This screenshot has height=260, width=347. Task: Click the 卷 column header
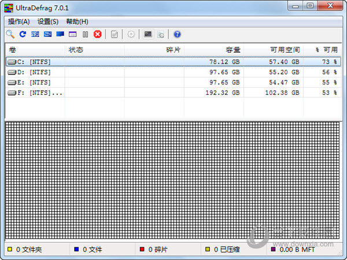[35, 50]
